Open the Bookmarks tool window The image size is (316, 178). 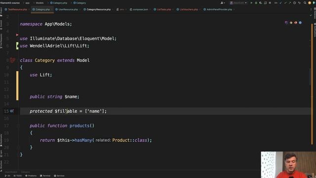pyautogui.click(x=1, y=140)
